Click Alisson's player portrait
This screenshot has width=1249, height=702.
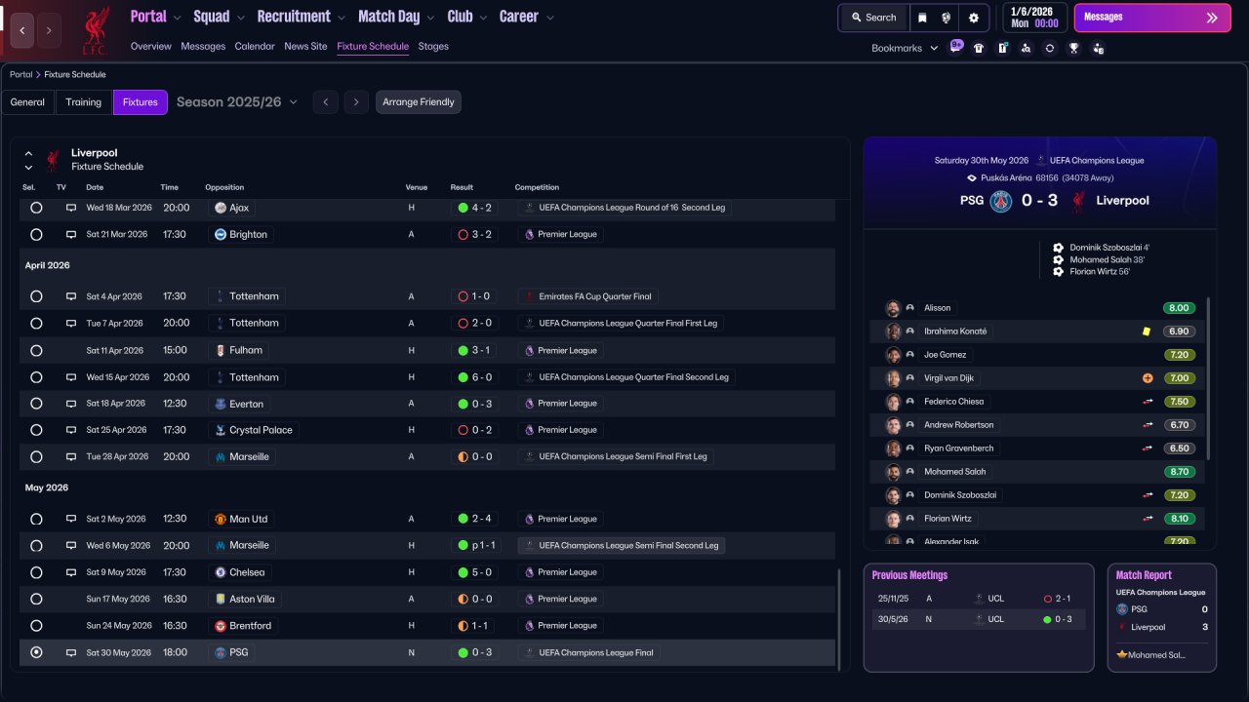(x=892, y=308)
